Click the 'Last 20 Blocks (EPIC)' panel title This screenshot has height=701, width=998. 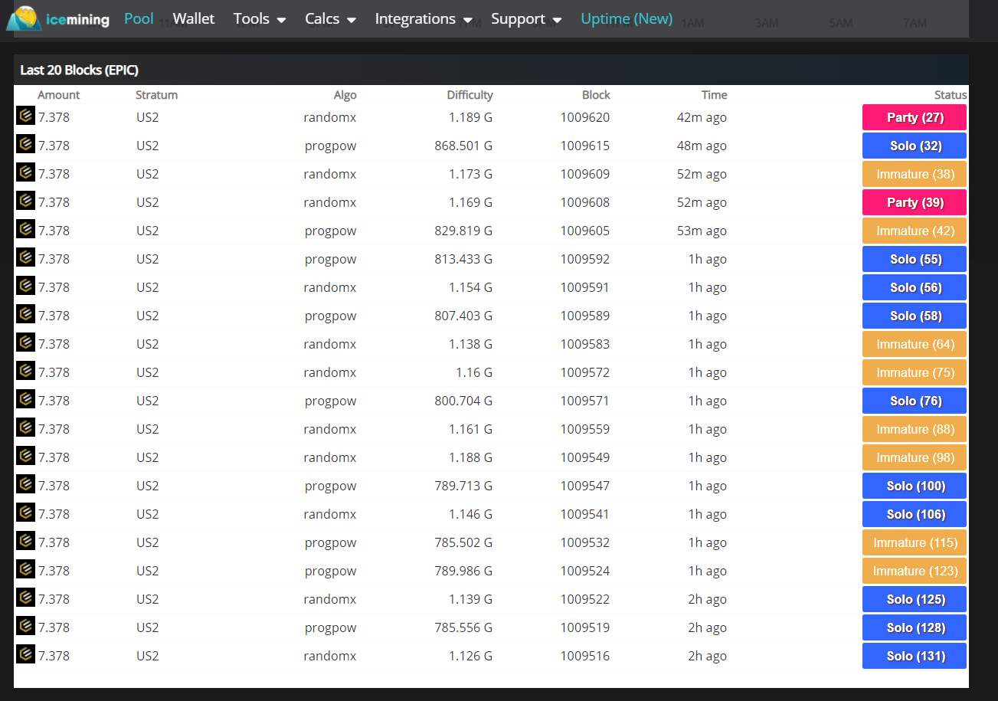[79, 70]
